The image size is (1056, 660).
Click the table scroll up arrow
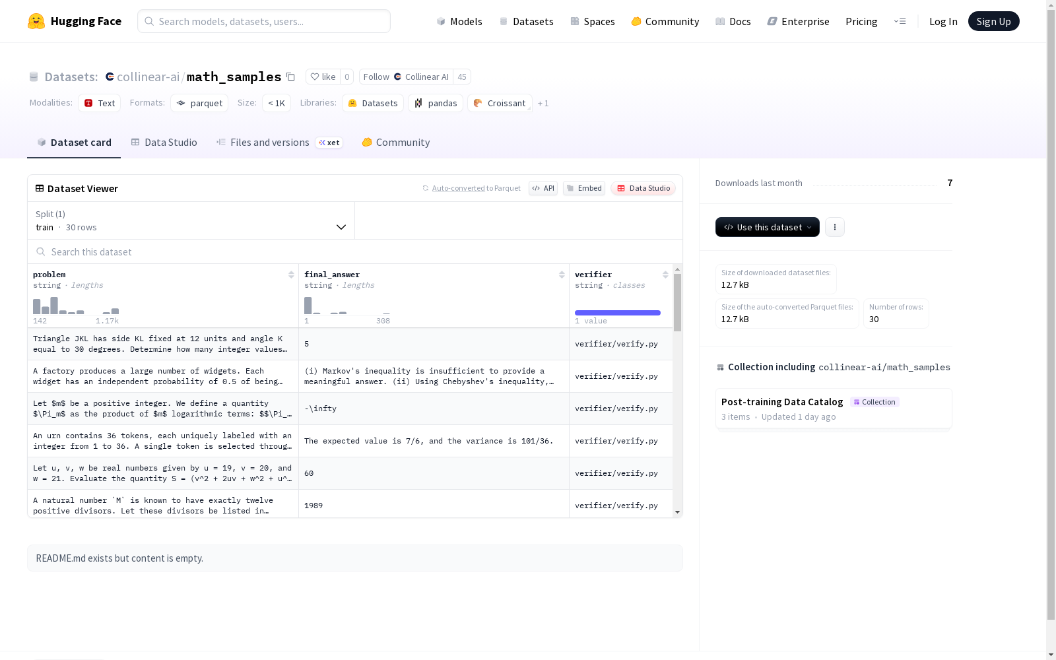click(677, 269)
